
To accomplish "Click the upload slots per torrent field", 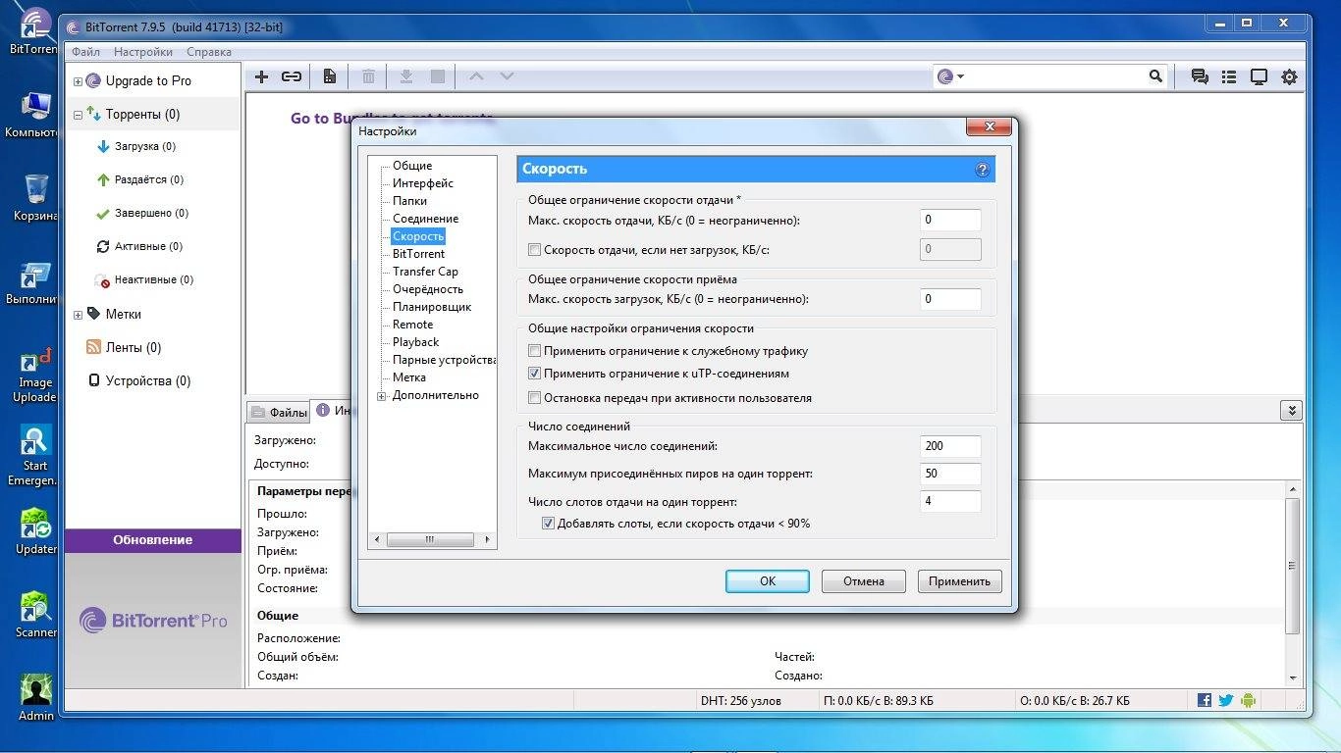I will tap(950, 501).
